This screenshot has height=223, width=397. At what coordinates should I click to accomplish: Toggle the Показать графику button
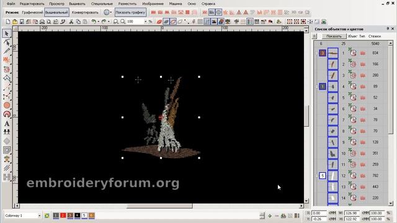(130, 12)
